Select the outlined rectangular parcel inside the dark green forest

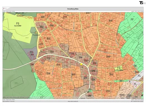[17, 83]
